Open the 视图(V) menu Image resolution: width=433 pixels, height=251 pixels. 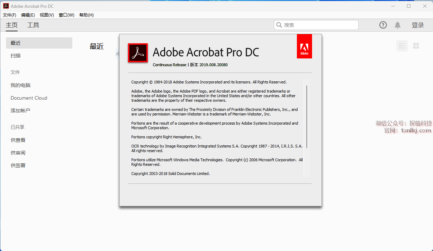point(47,15)
